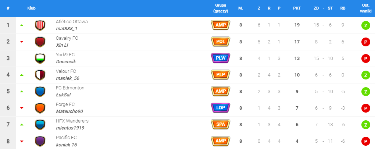Click the Pacific FC purple shield crest
This screenshot has width=375, height=149.
click(x=40, y=141)
